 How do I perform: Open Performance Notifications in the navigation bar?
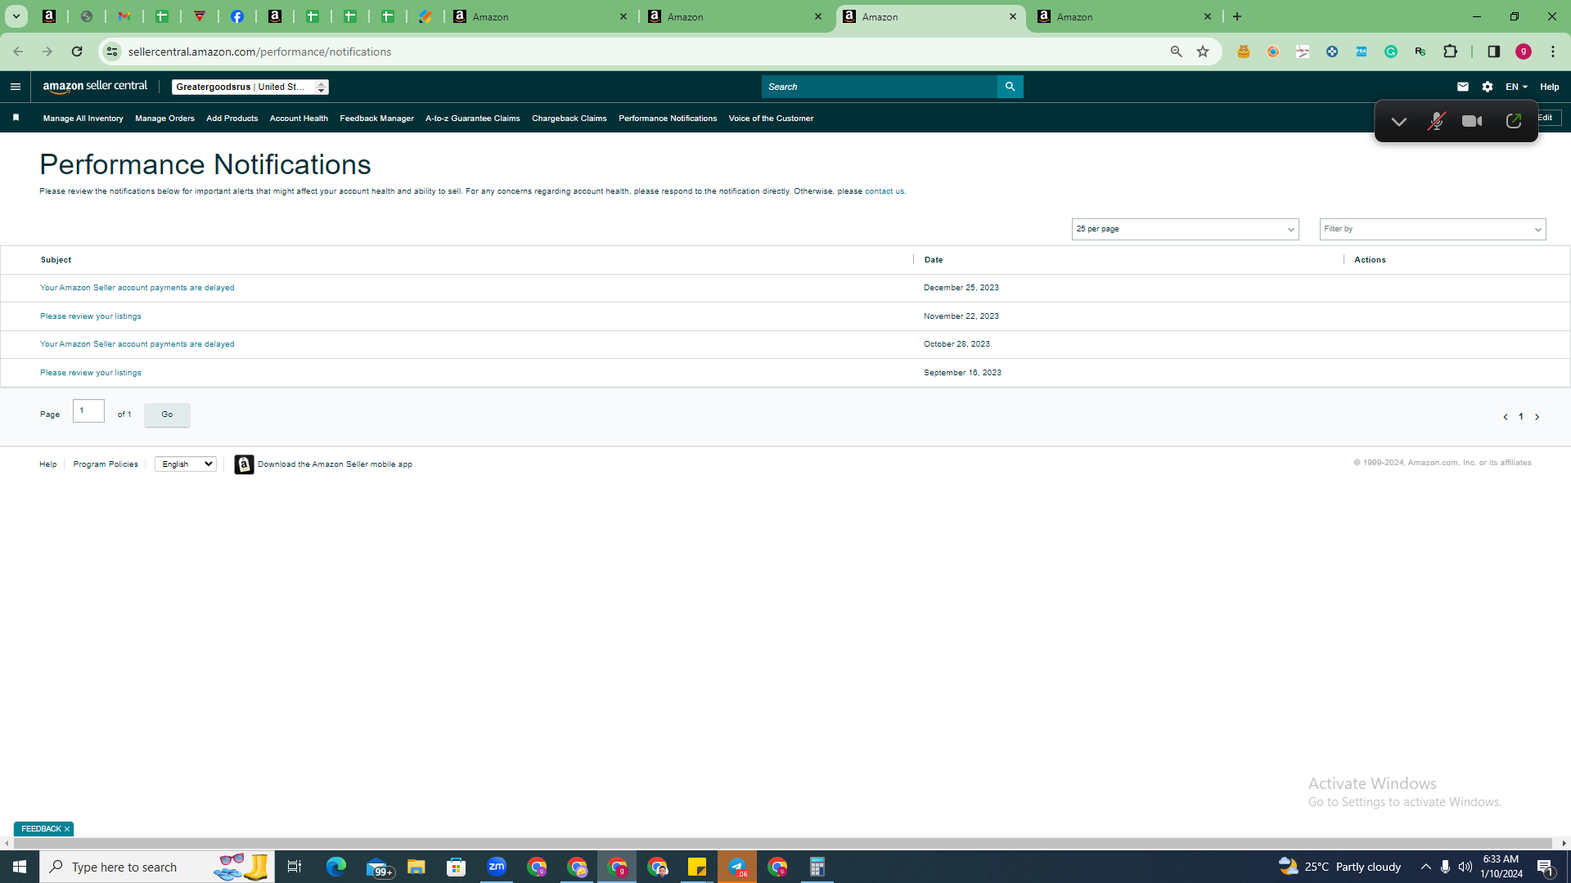point(668,119)
